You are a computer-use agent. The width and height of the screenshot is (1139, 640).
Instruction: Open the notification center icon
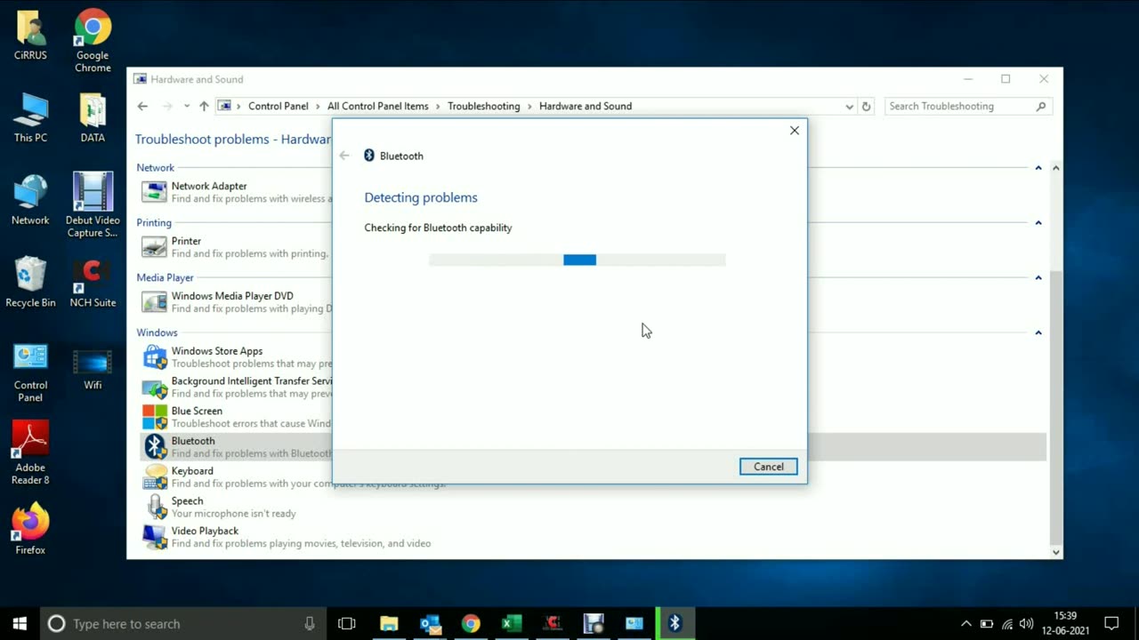pos(1111,623)
